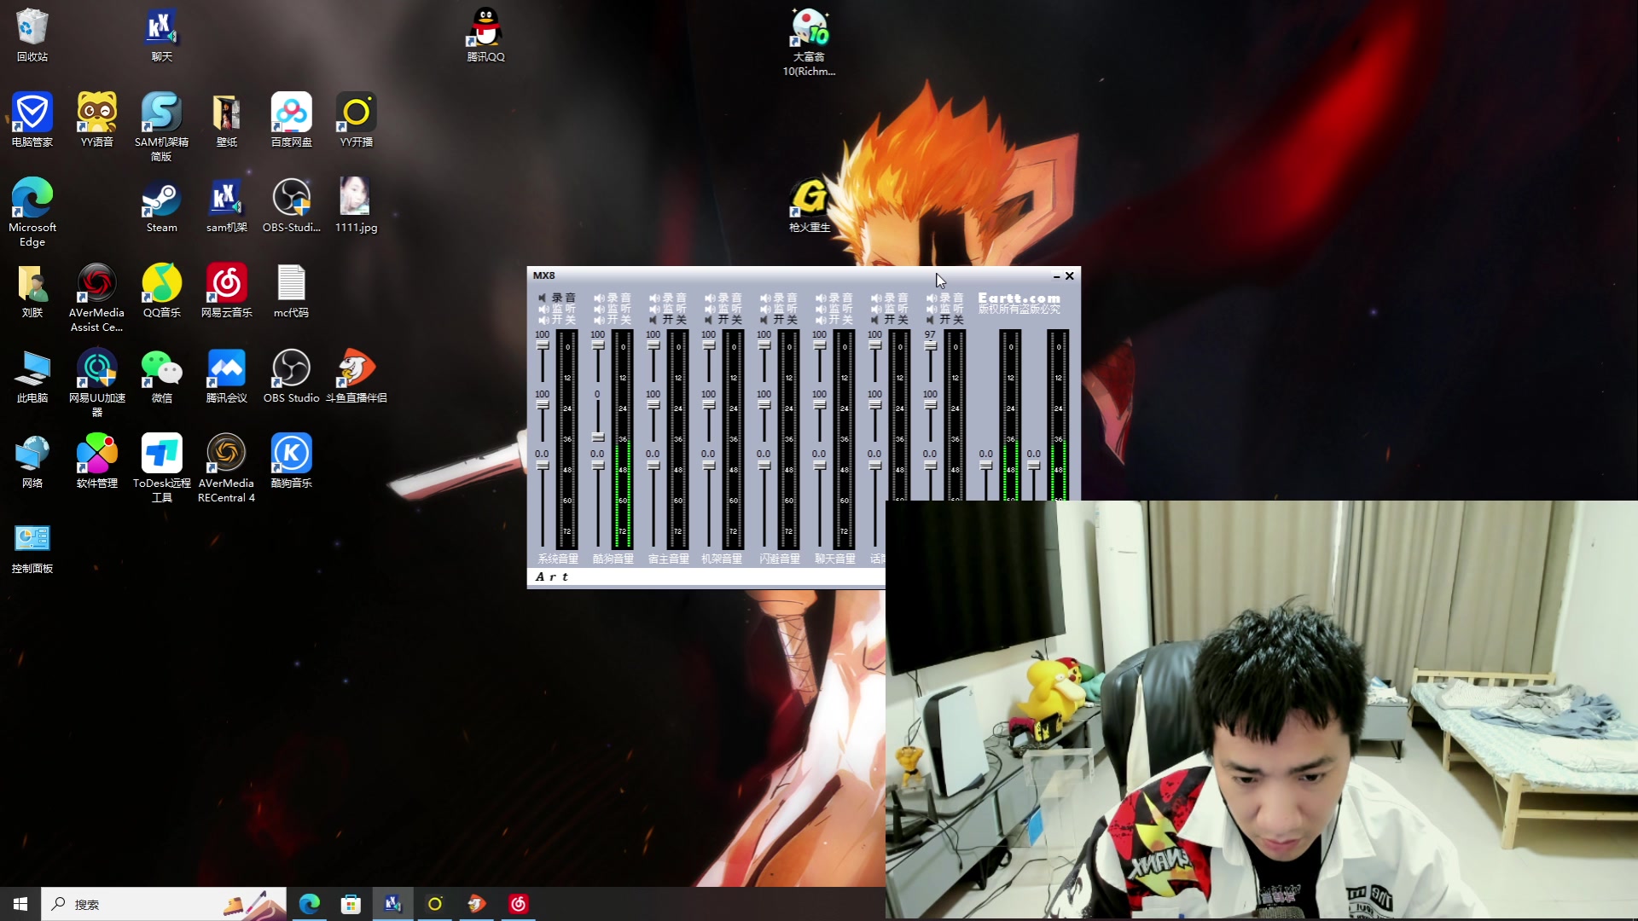Launch YY语音 from the desktop

click(x=97, y=120)
